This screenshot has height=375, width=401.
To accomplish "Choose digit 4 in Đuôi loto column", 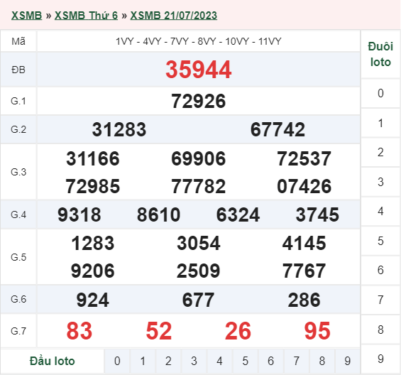I will point(380,211).
